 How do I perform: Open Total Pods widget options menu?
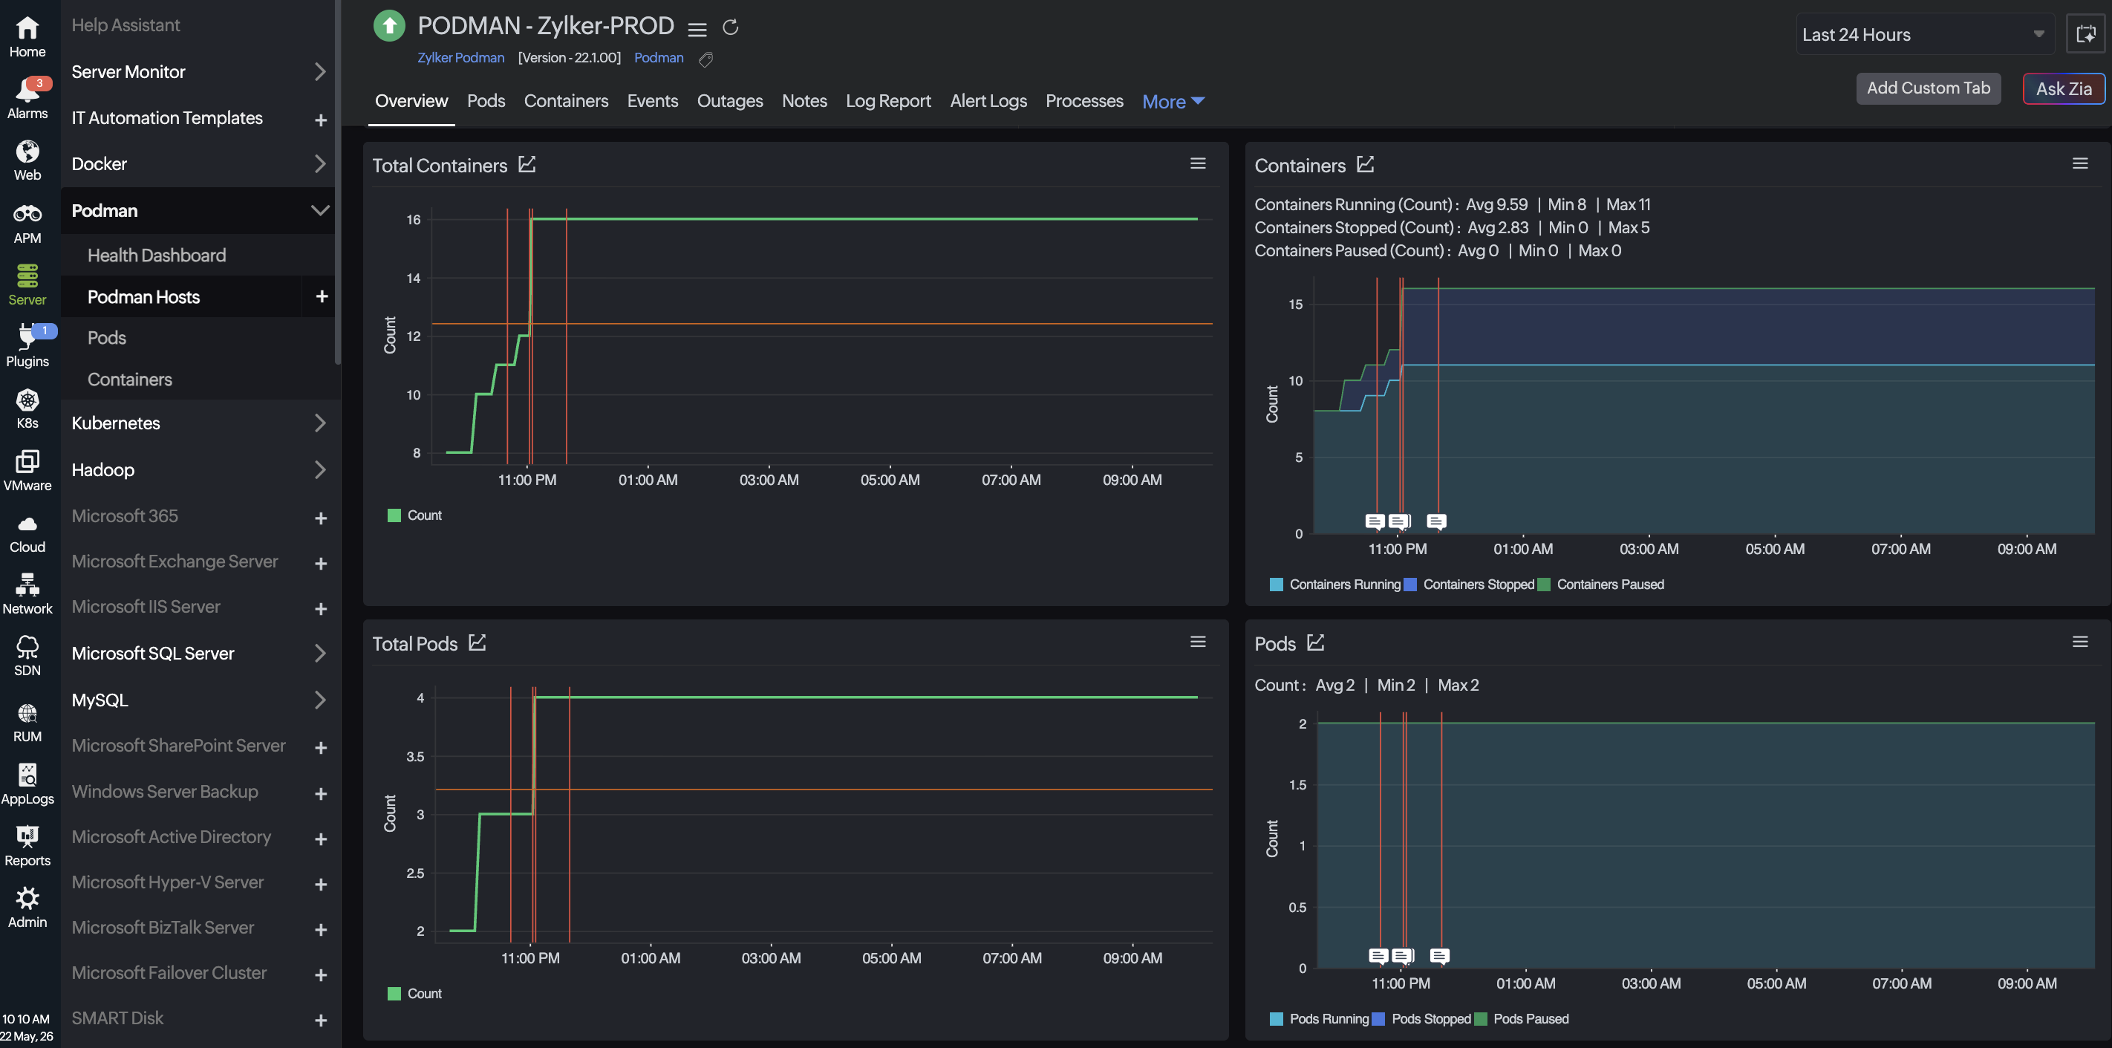tap(1198, 641)
